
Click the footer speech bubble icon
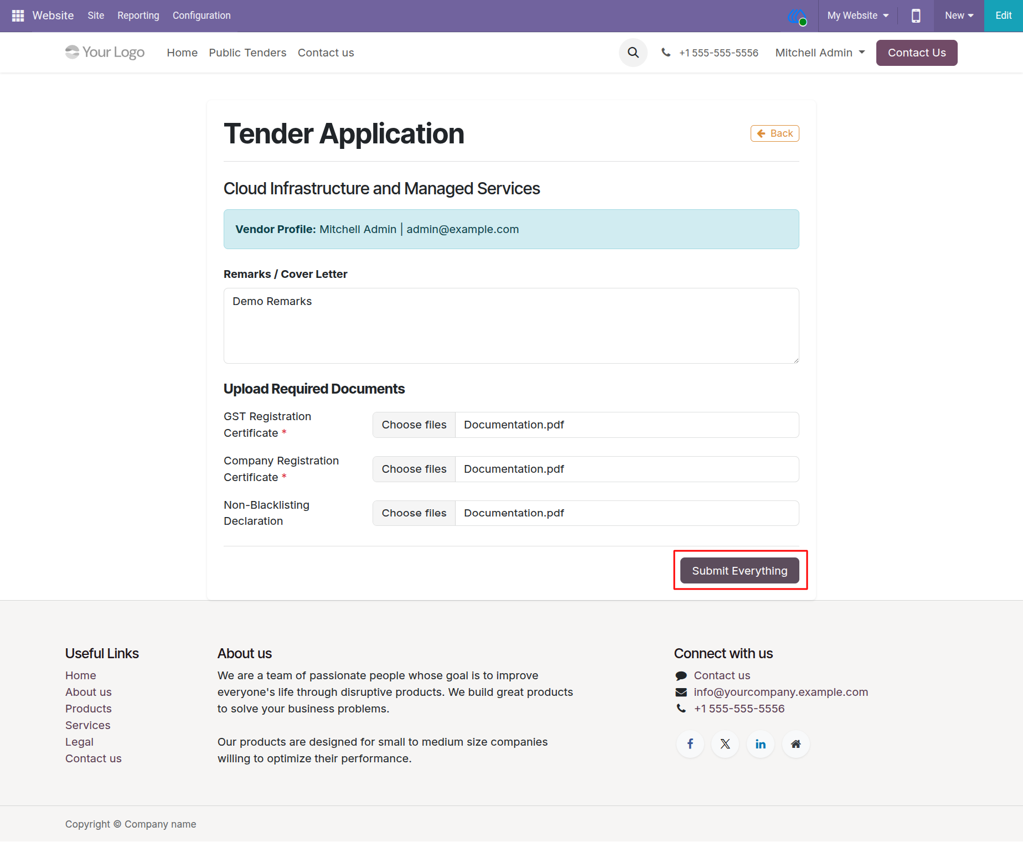tap(681, 675)
